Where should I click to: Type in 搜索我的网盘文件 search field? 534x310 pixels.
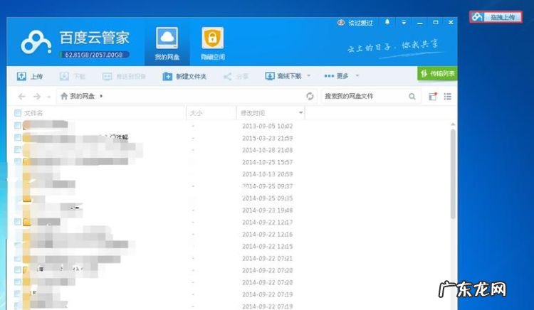tap(363, 96)
